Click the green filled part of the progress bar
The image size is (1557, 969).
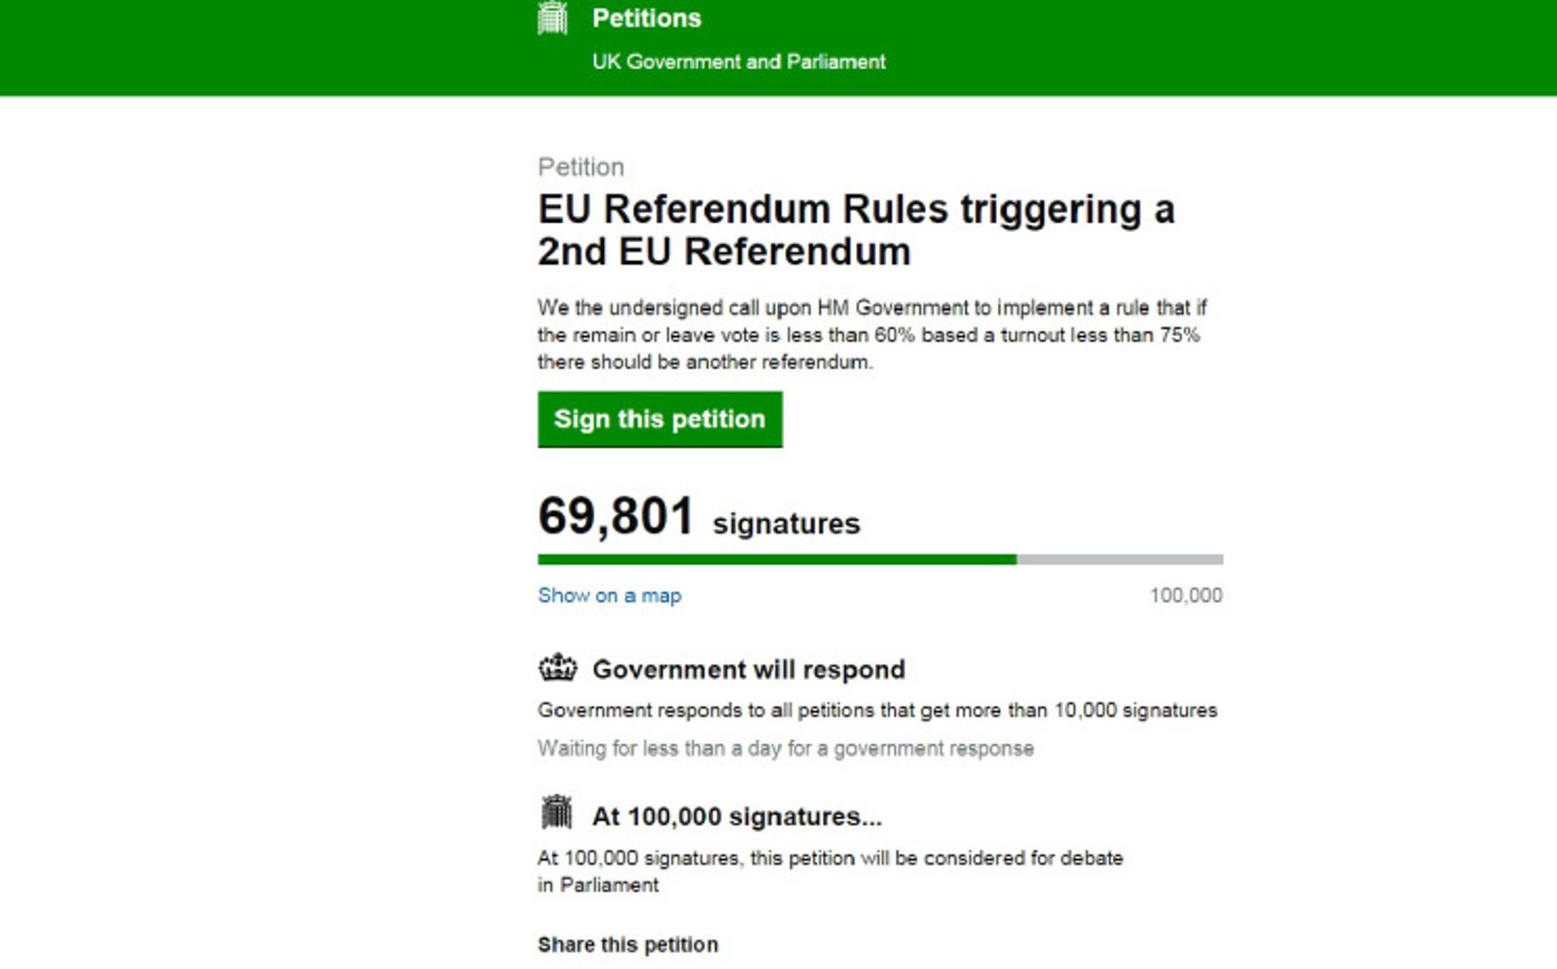(776, 560)
